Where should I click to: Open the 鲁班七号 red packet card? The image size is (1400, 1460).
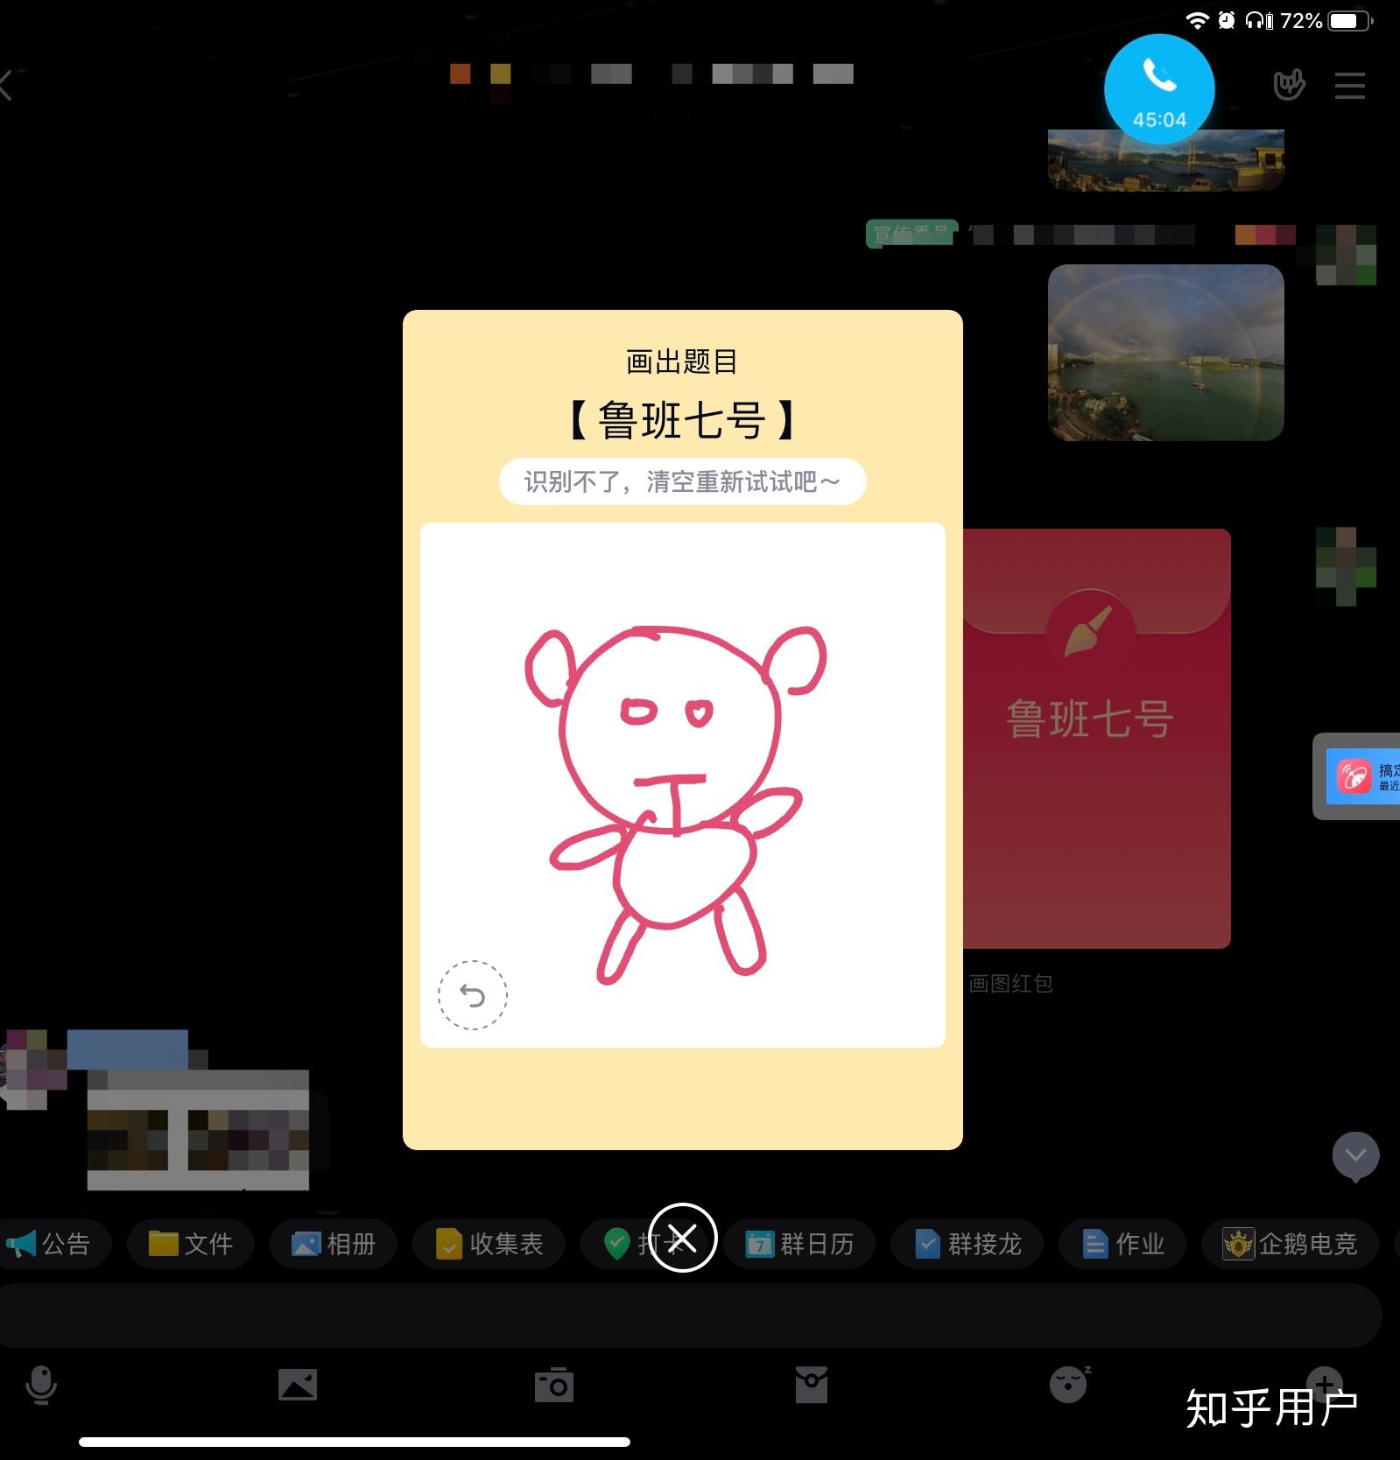click(x=1097, y=738)
